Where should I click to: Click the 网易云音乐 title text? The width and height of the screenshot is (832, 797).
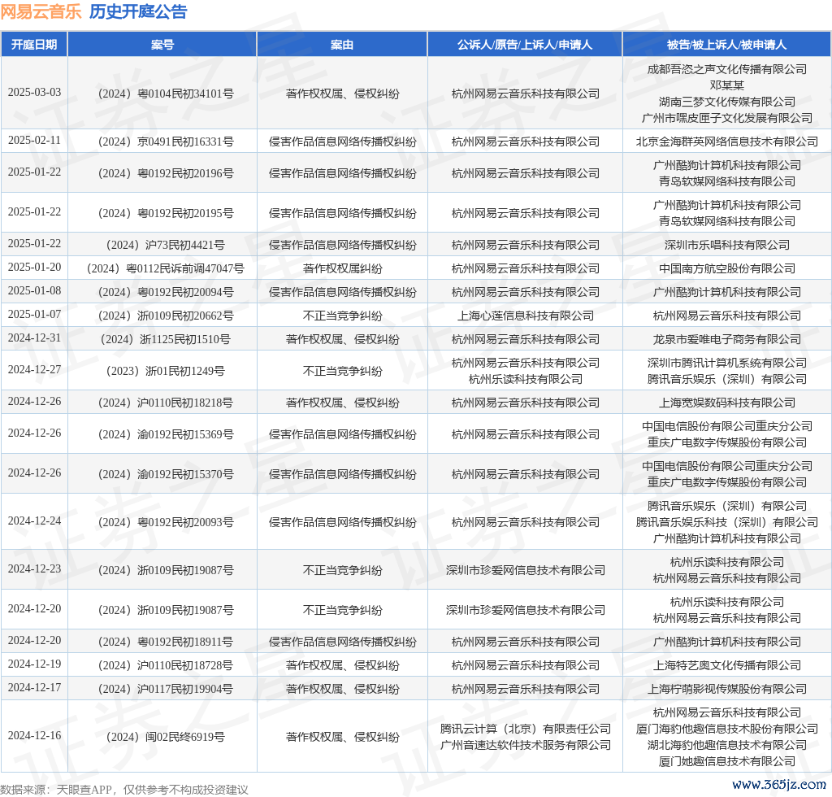click(x=41, y=11)
